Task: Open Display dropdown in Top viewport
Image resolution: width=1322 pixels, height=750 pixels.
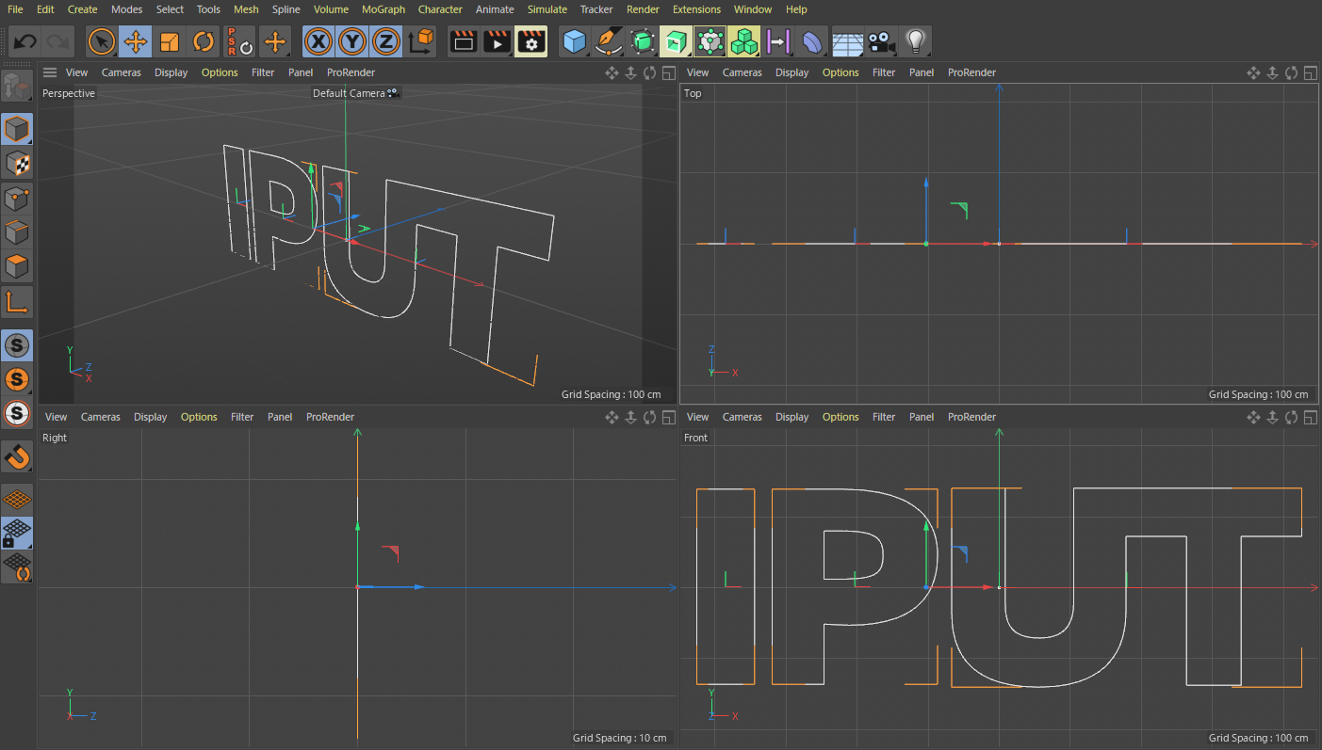Action: pos(792,72)
